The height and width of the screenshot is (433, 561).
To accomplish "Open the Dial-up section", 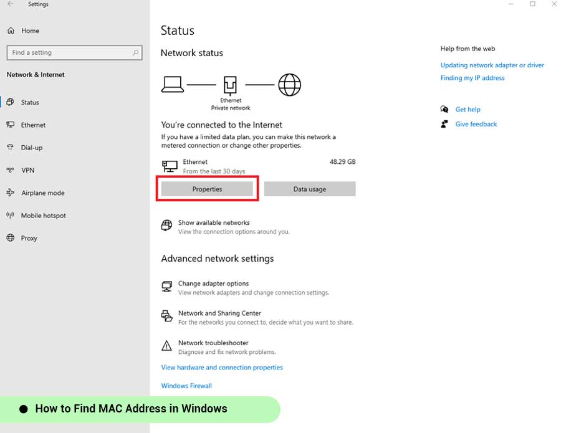I will (31, 148).
